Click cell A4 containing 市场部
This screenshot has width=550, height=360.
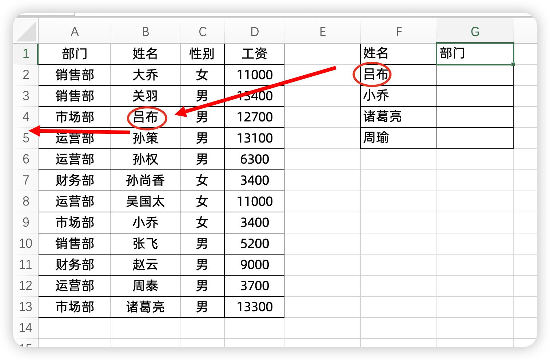click(x=75, y=117)
